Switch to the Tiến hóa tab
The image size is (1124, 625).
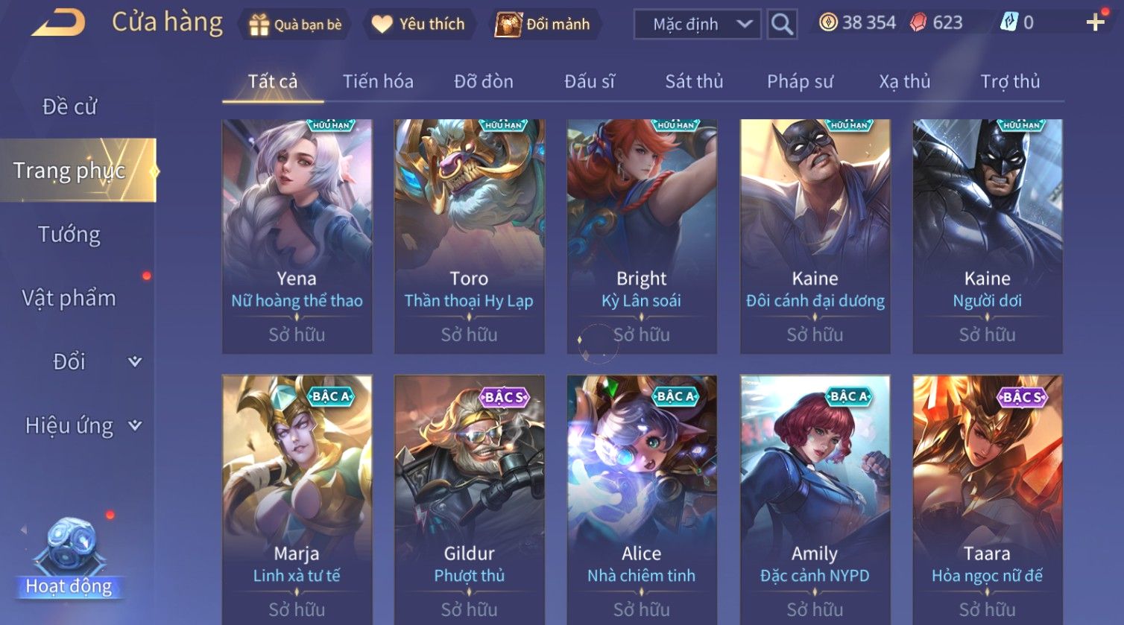tap(378, 81)
